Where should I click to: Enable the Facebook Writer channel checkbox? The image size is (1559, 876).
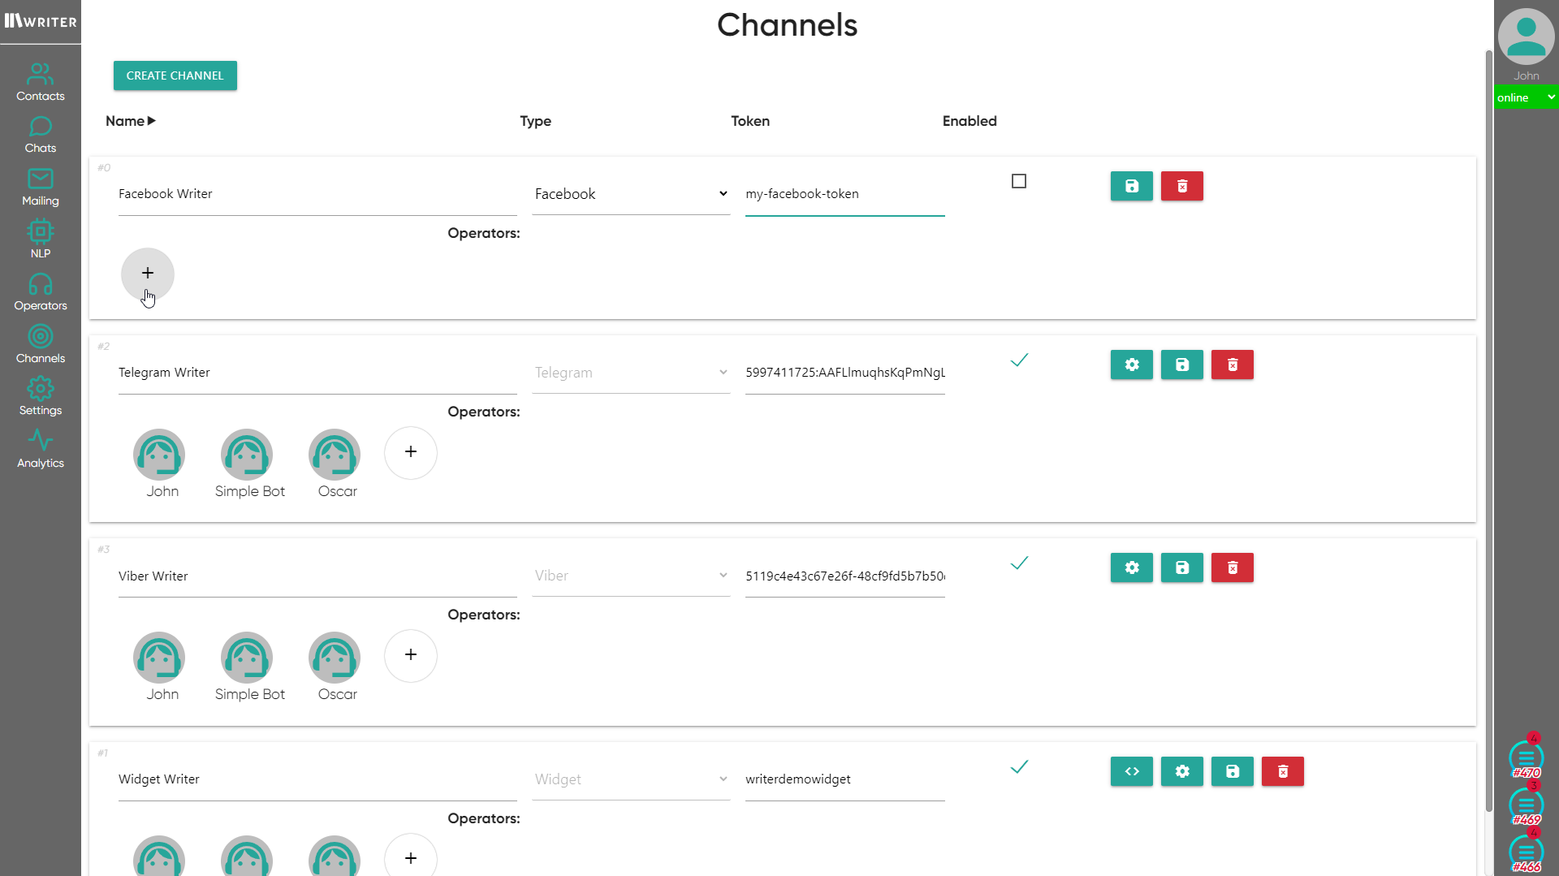point(1019,181)
